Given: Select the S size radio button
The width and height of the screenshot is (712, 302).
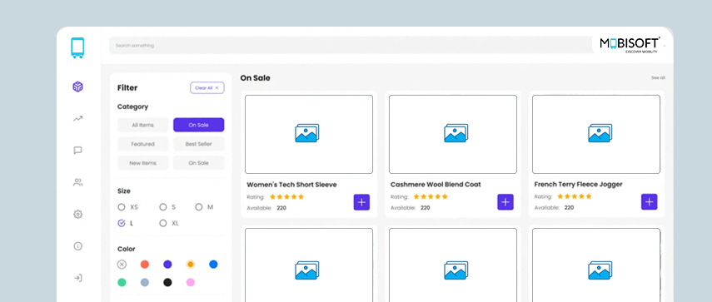Looking at the screenshot, I should point(163,207).
